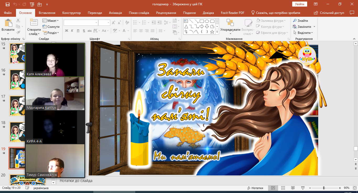Open the Вставлення ribbon tab
This screenshot has height=193, width=358.
coord(47,13)
